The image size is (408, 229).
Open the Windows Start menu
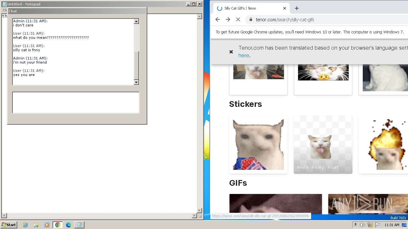[x=9, y=225]
